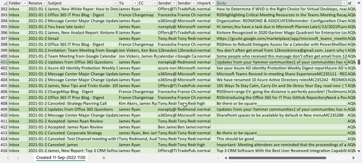Open the CC column filter dropdown
362x163 pixels.
(x=155, y=3)
